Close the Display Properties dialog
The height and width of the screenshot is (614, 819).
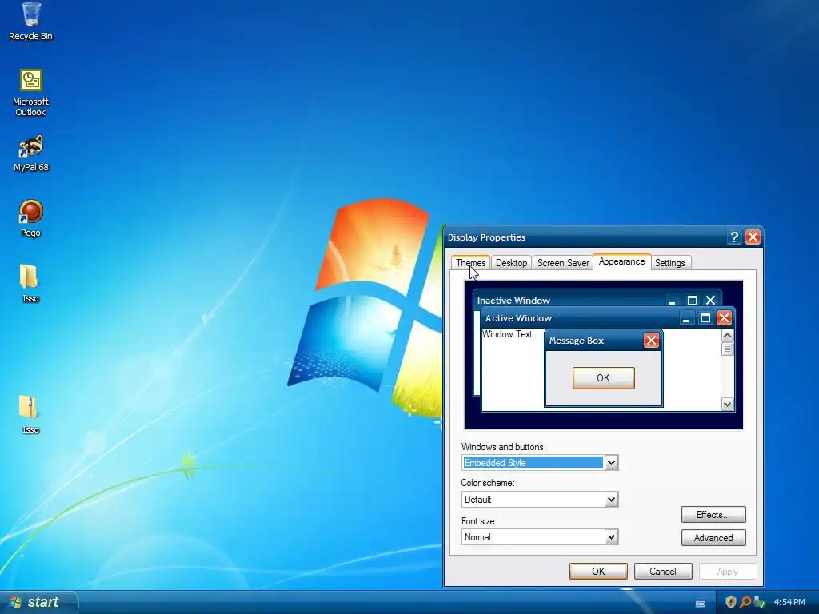point(753,237)
